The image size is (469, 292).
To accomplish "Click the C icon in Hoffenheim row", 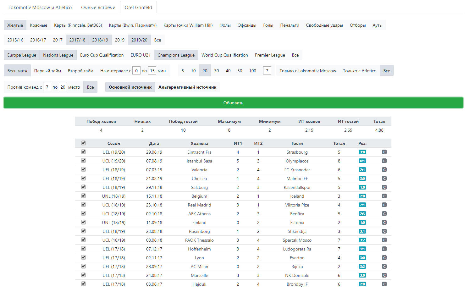I will [384, 249].
